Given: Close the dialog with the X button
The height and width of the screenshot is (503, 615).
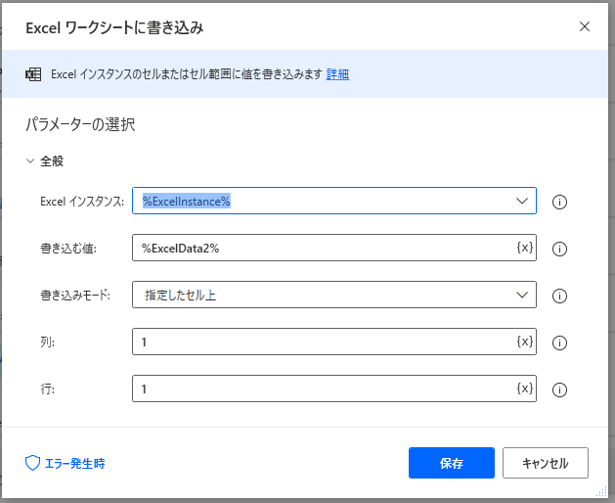Looking at the screenshot, I should point(585,26).
